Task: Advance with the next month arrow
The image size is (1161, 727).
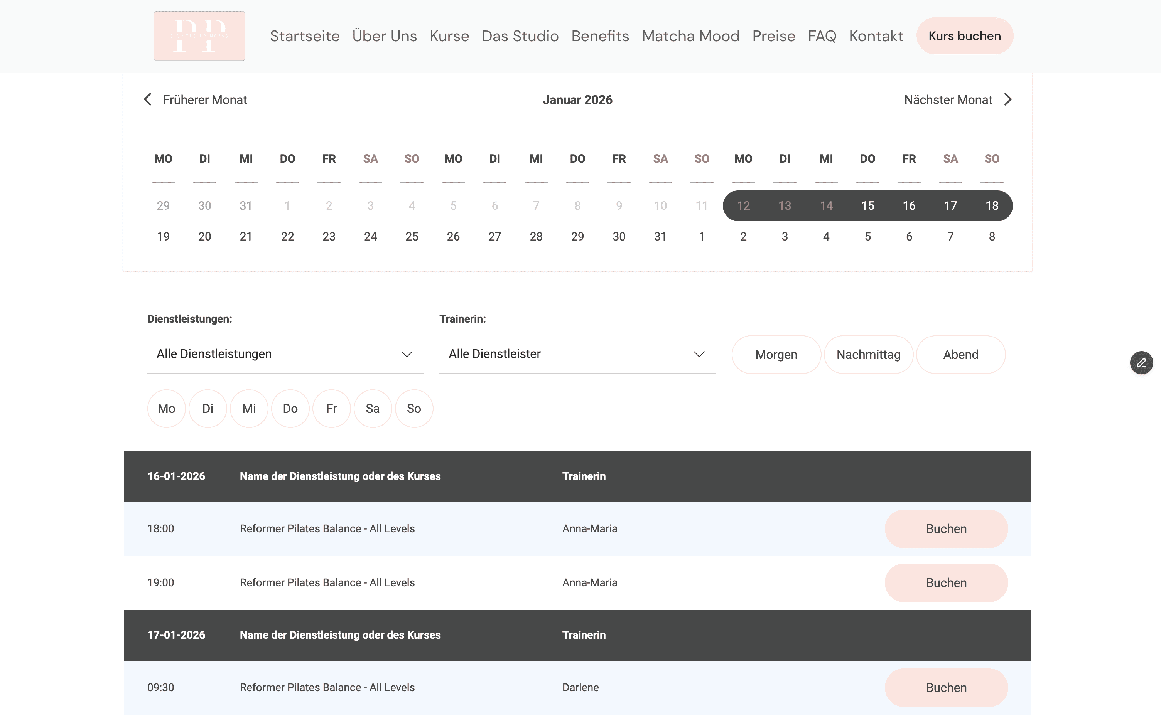Action: tap(1008, 99)
